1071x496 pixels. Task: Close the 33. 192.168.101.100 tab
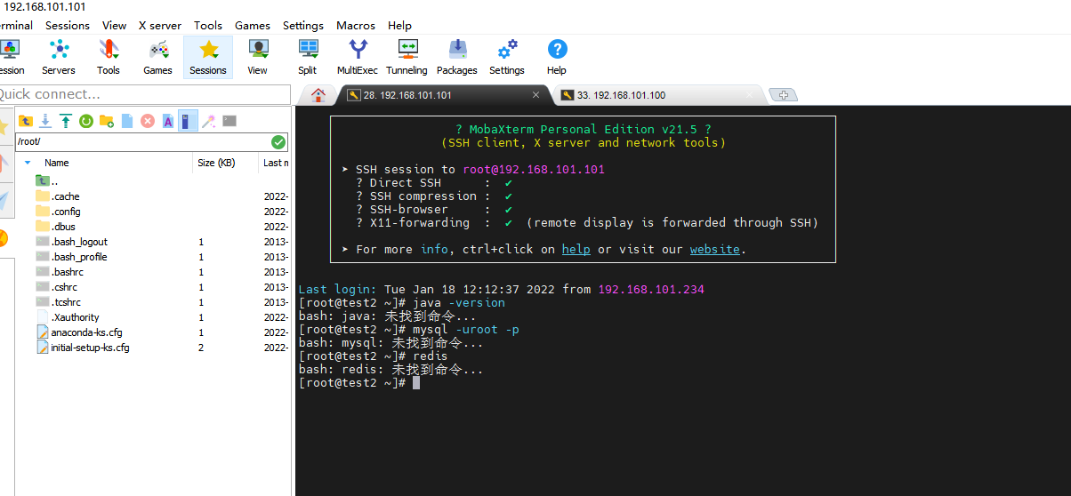[x=750, y=95]
